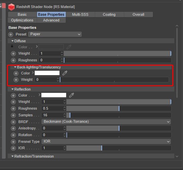Switch to the Basic tab

click(x=22, y=14)
